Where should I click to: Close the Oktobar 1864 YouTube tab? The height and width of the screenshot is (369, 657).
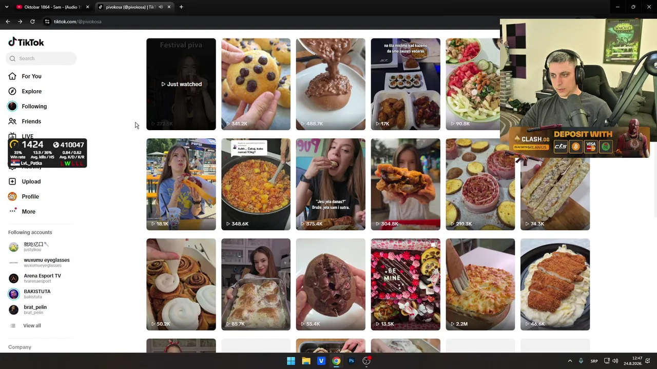[x=87, y=7]
